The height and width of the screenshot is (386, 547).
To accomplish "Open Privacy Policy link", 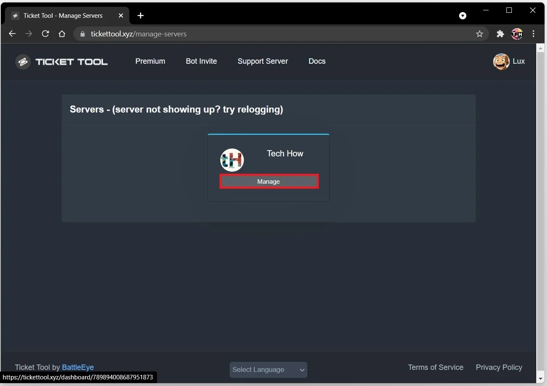I will (x=499, y=367).
